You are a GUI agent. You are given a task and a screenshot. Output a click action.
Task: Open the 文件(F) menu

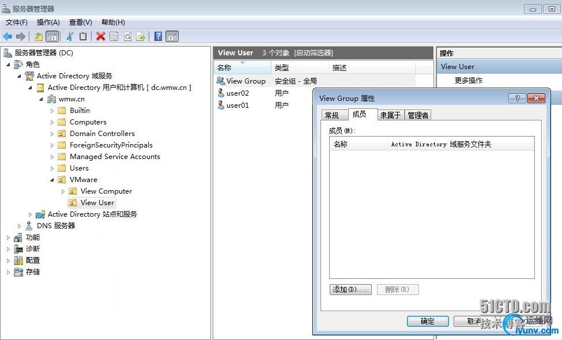17,22
